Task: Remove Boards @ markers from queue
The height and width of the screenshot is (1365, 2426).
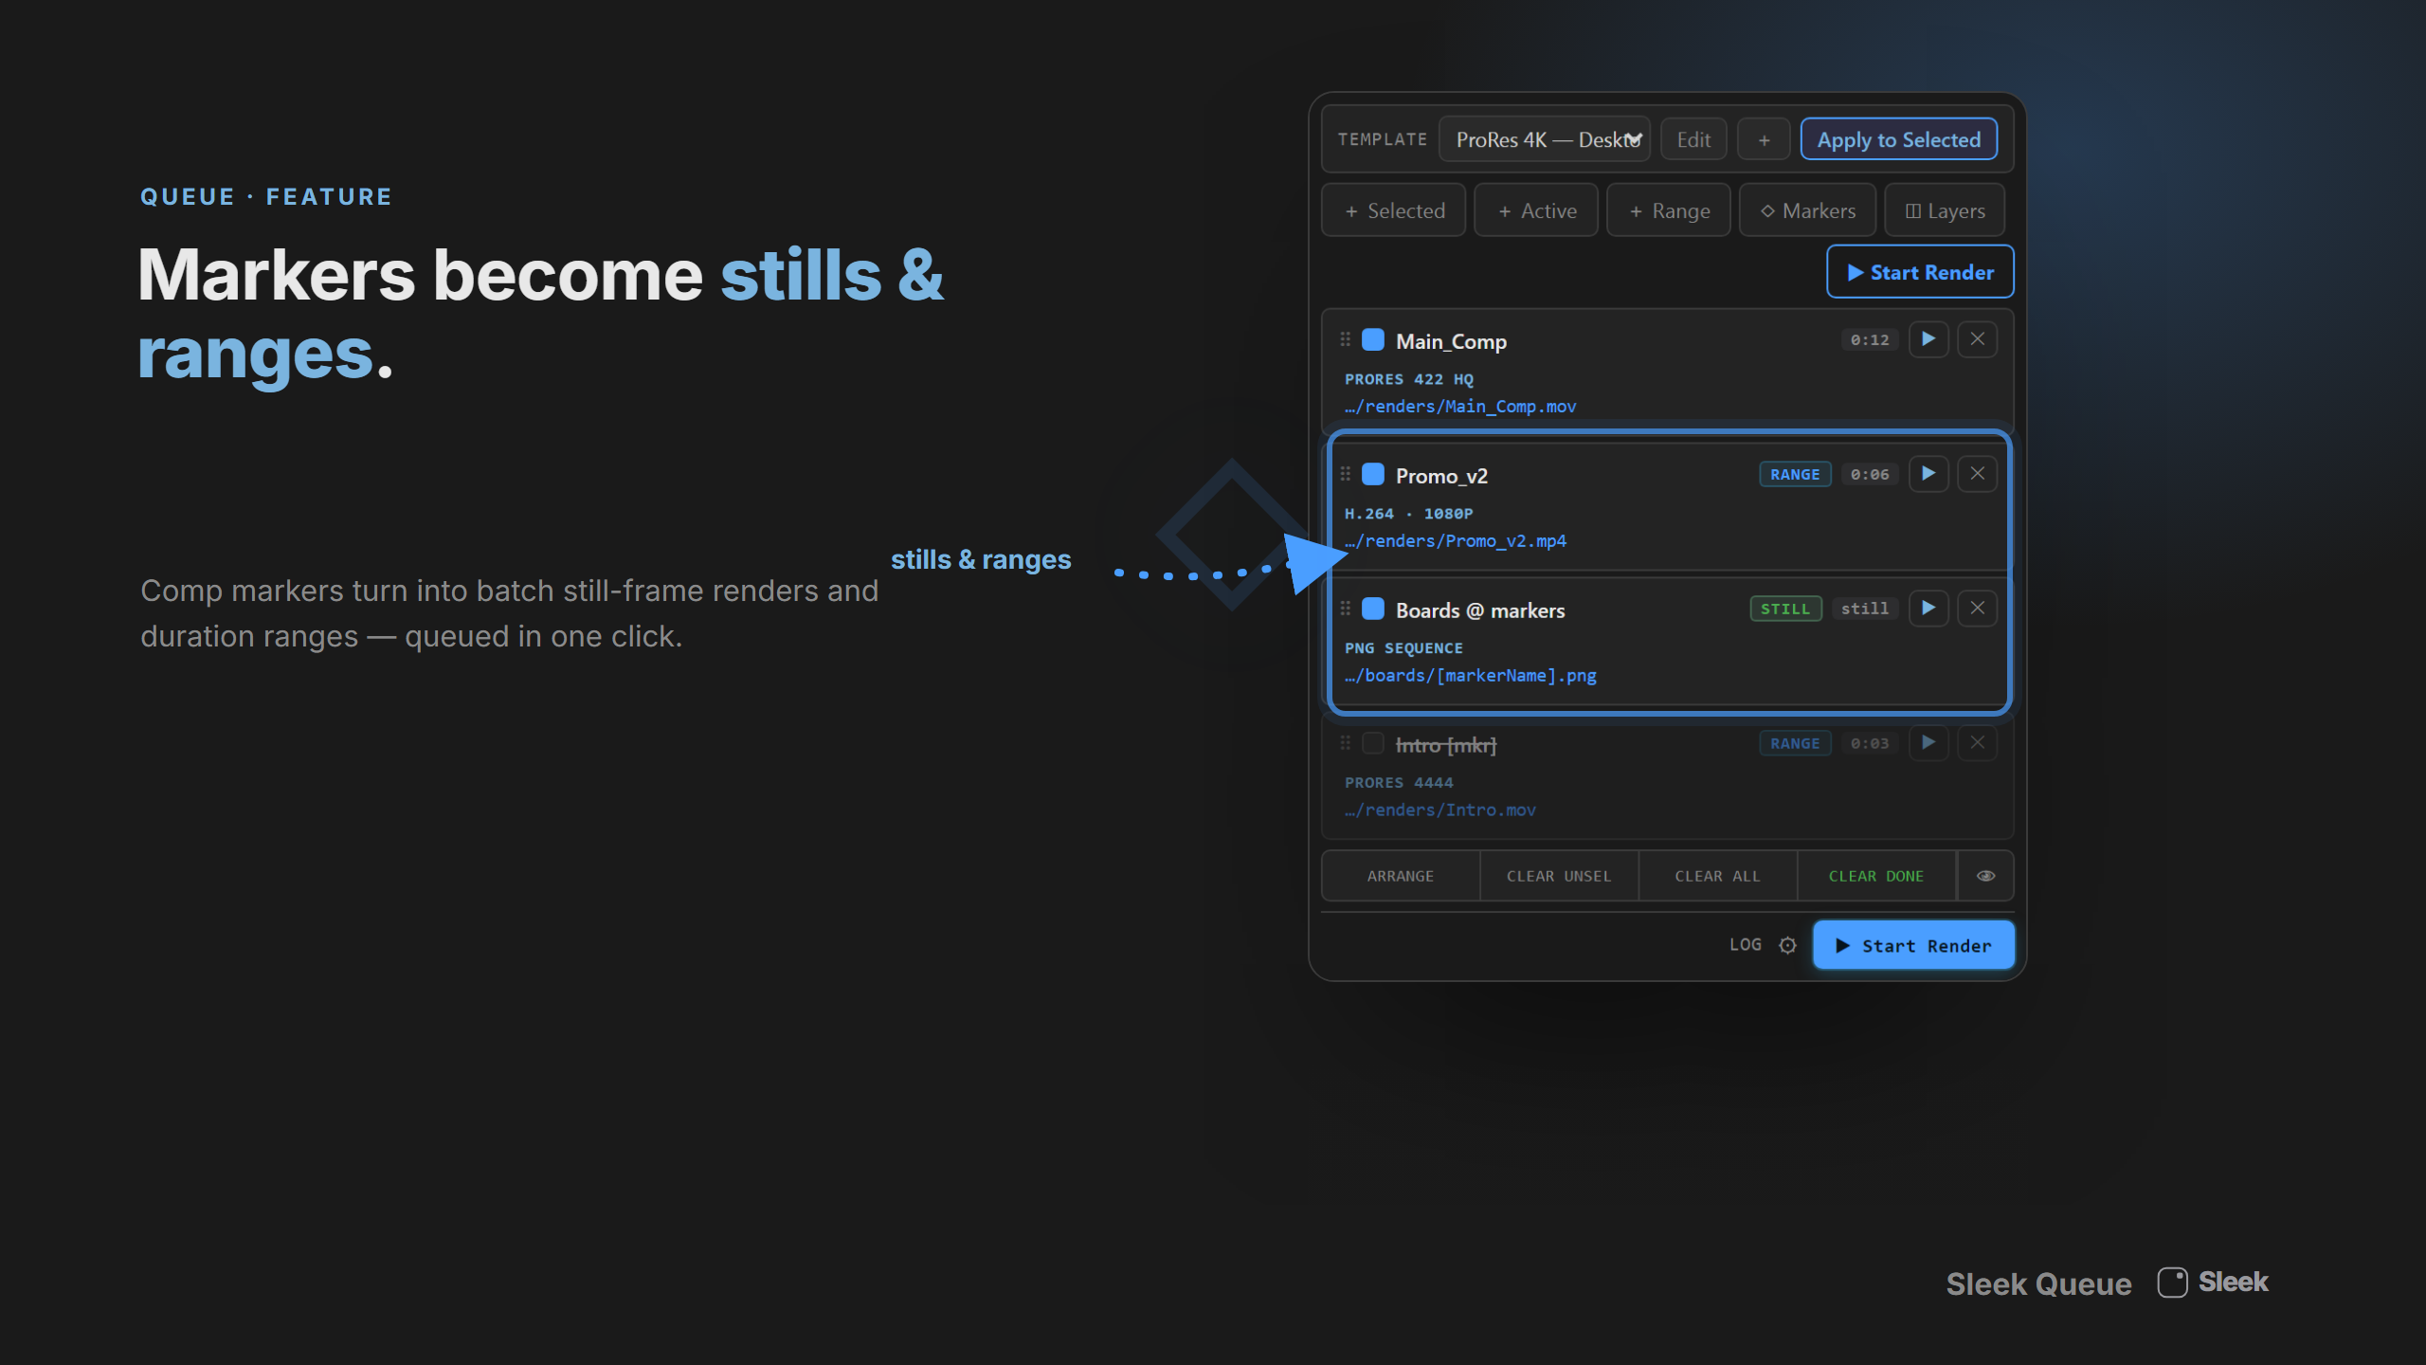Action: point(1978,609)
